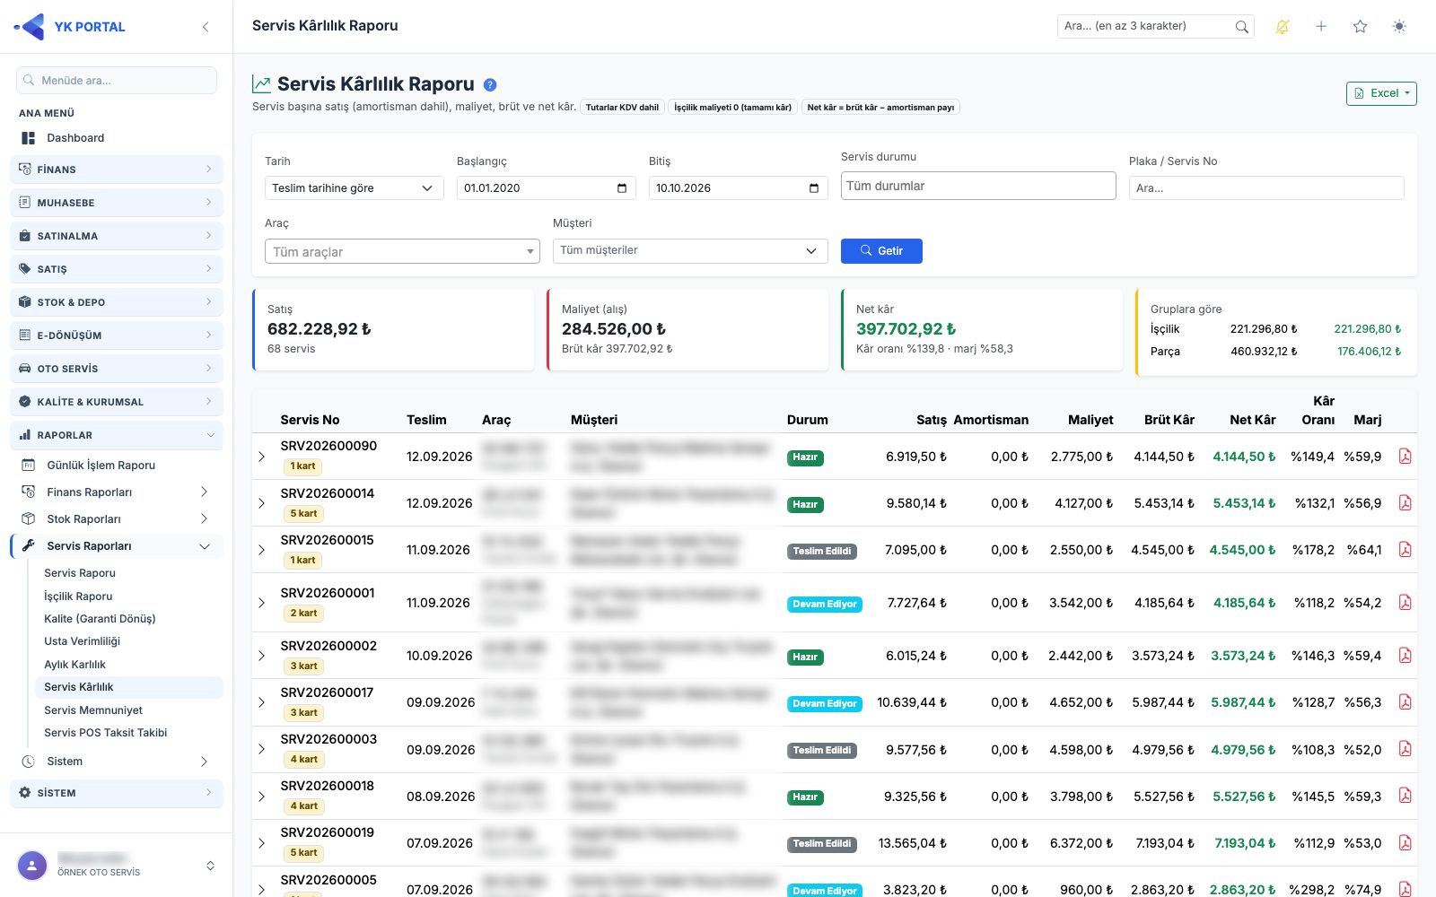Toggle the light/dark theme sun icon

pos(1399,27)
